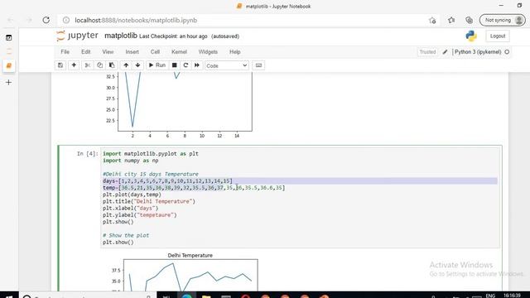Open the Help menu
530x298 pixels.
[235, 51]
